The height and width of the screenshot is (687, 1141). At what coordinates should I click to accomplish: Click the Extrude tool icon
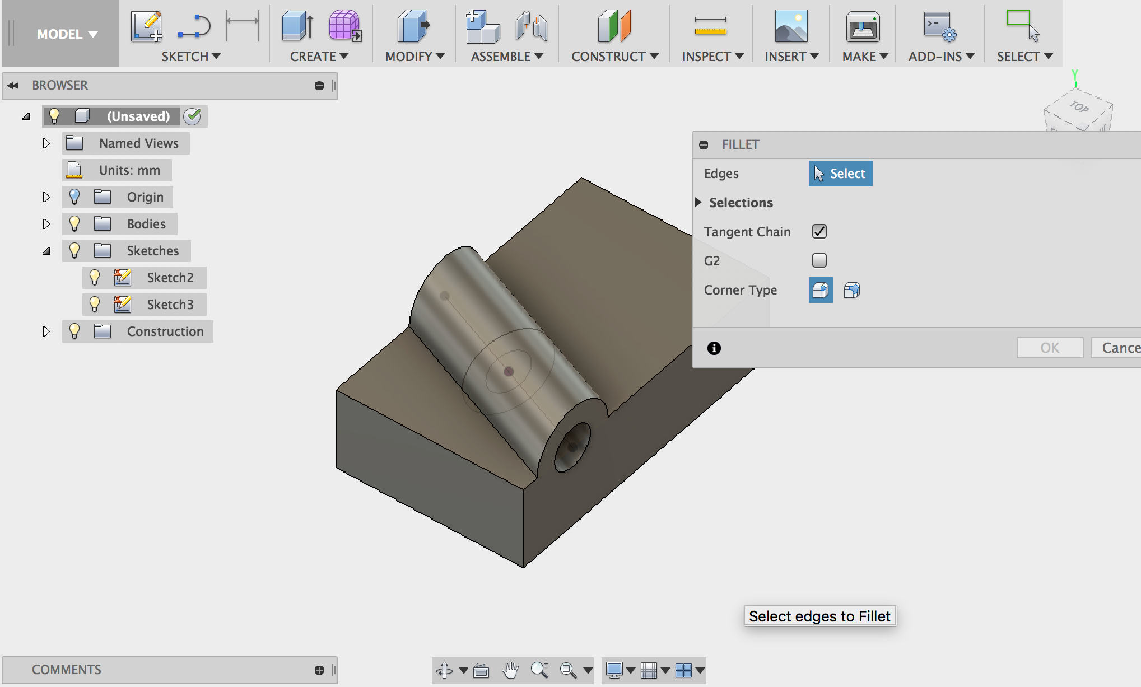(298, 26)
